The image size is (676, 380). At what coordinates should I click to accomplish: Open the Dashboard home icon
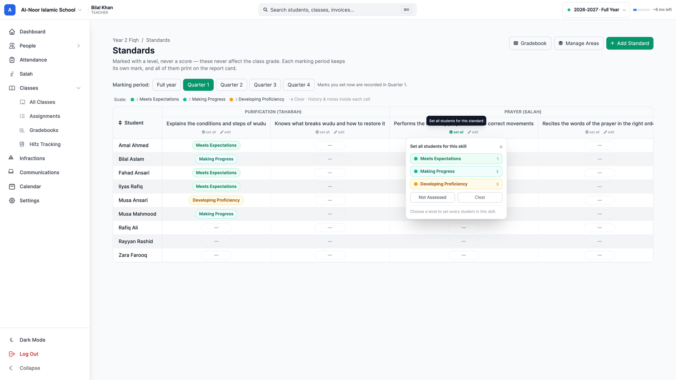point(12,32)
